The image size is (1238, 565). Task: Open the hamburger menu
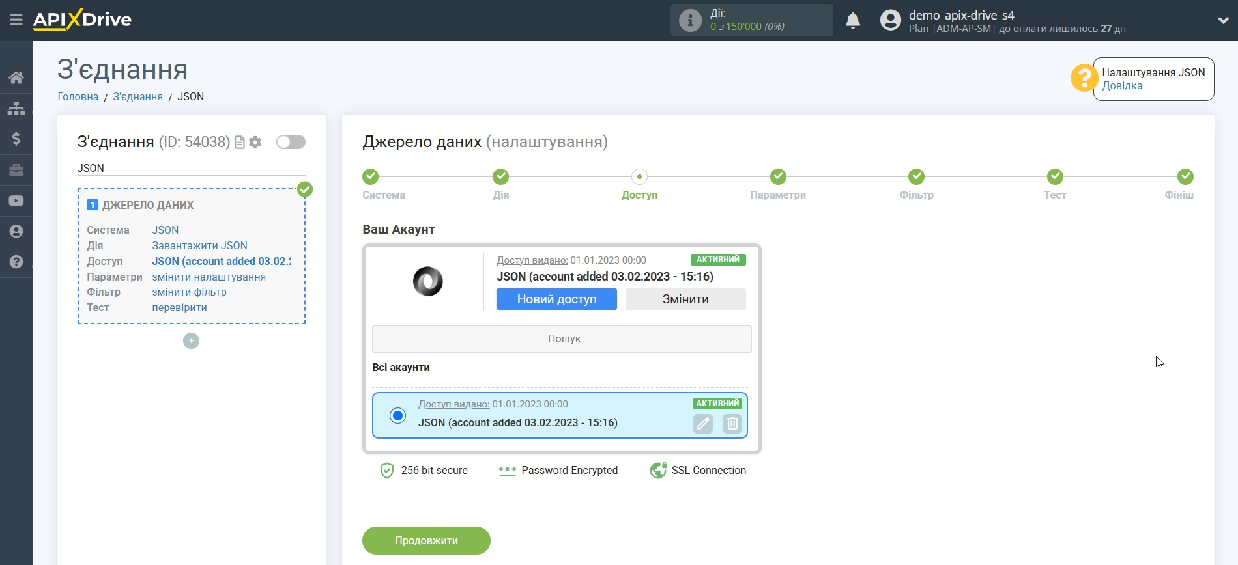pos(16,20)
